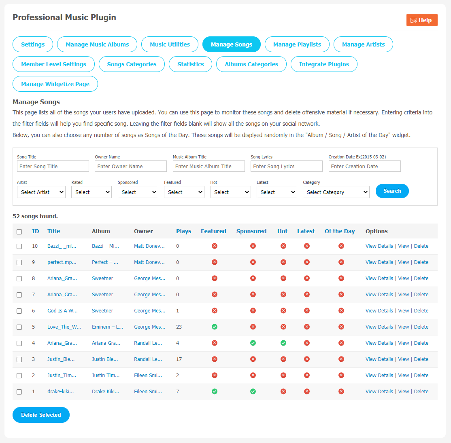
Task: Click the orange Help button
Action: point(422,20)
